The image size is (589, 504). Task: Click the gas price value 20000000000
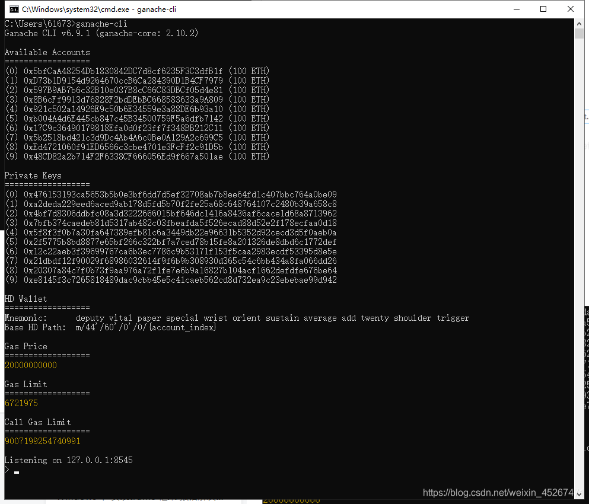31,365
